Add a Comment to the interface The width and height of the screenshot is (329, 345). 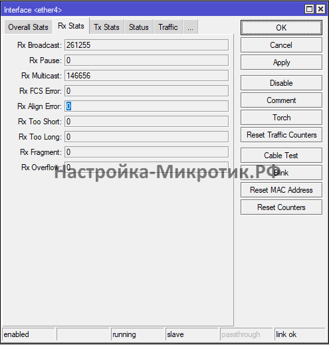coord(281,100)
